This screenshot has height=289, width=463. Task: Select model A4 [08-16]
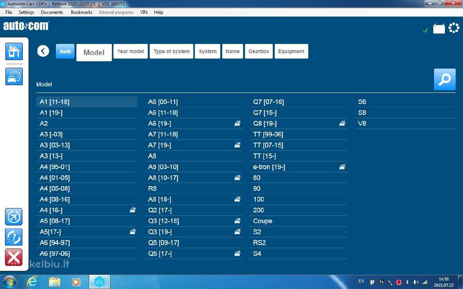point(87,199)
